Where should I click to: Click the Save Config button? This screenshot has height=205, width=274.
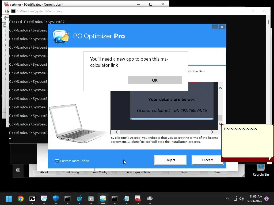pos(99,172)
